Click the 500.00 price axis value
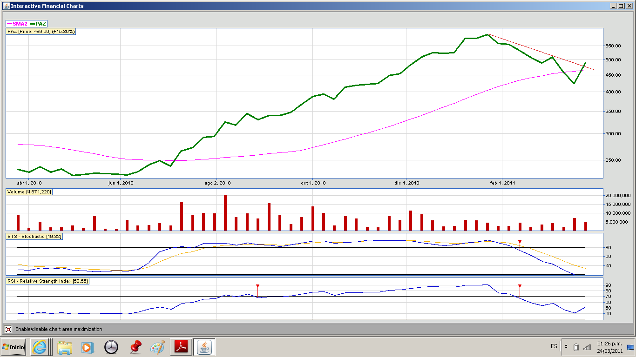The width and height of the screenshot is (636, 357). point(613,59)
